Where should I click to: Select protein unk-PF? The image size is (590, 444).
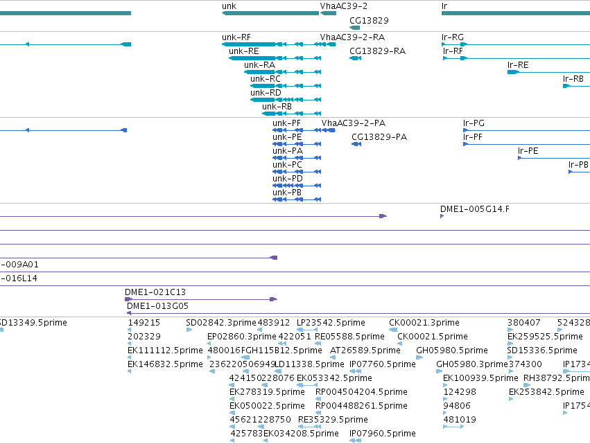tap(297, 130)
